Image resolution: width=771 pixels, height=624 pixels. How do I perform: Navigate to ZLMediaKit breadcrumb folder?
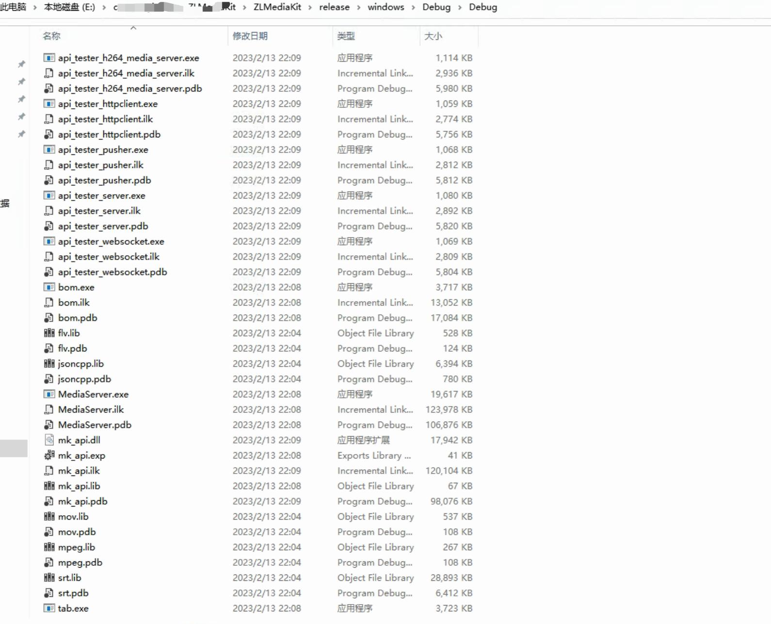[277, 7]
